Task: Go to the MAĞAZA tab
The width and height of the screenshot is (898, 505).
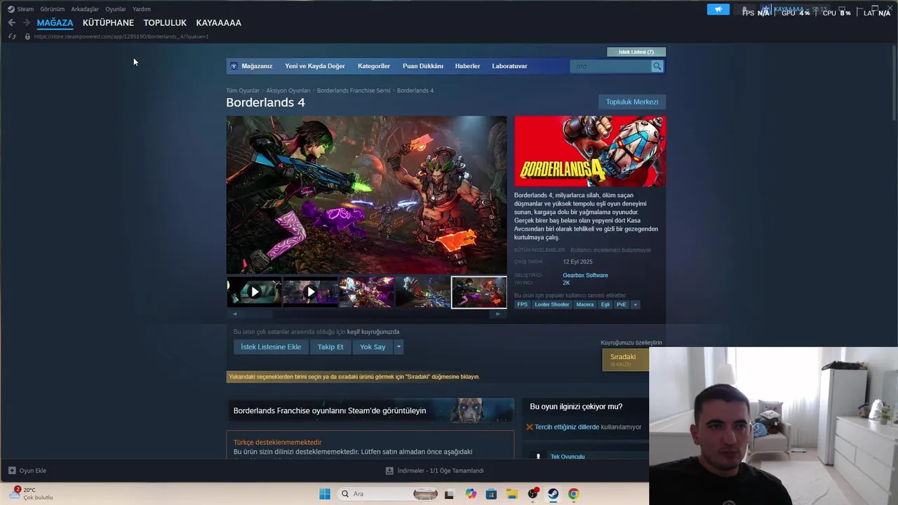Action: 55,22
